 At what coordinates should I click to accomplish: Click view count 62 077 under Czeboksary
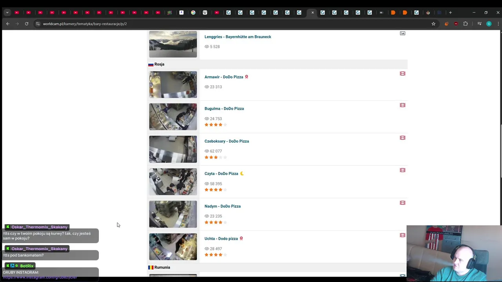(x=216, y=151)
